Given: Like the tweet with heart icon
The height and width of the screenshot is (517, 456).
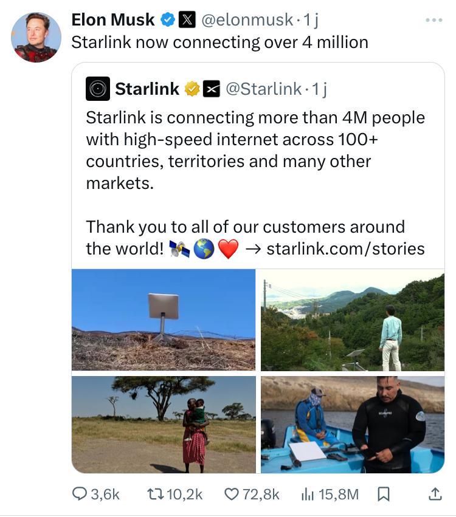Looking at the screenshot, I should [x=232, y=495].
